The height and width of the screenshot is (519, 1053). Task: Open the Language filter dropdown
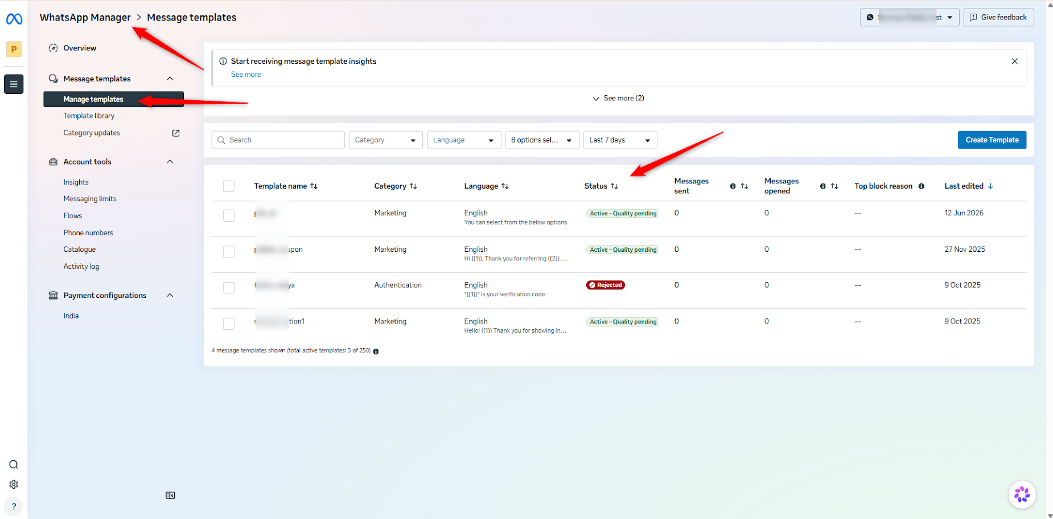(x=464, y=140)
